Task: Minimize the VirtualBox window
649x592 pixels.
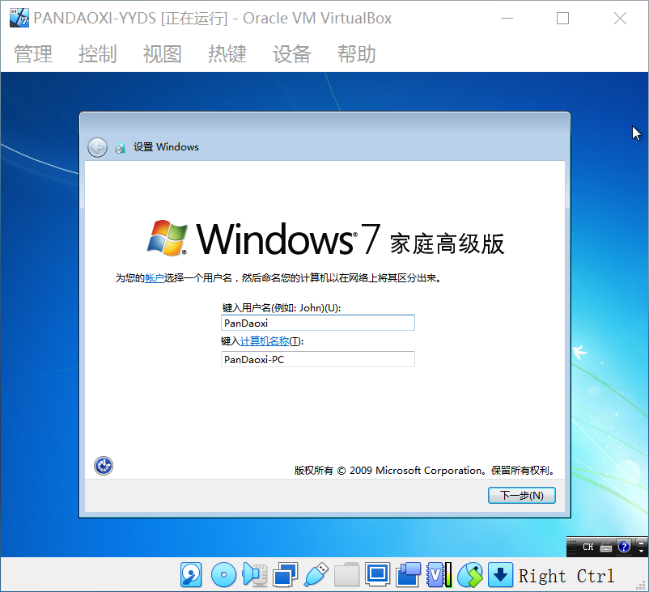Action: [507, 19]
